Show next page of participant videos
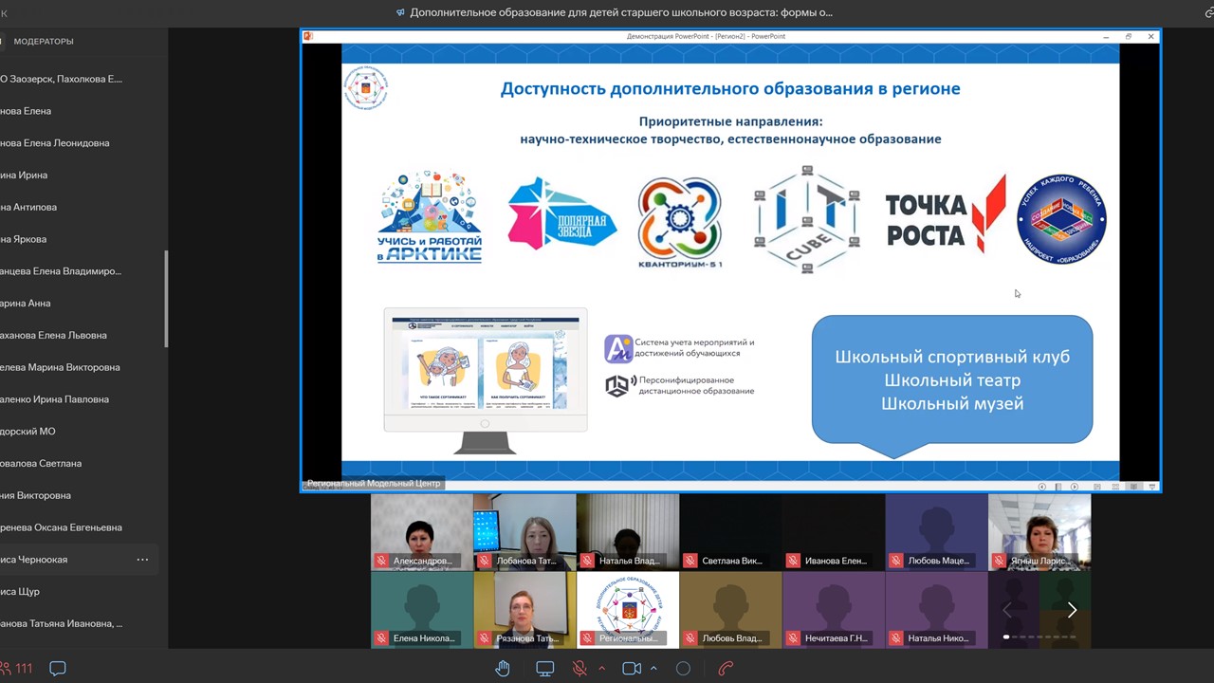Screen dimensions: 1214x683 [1072, 610]
